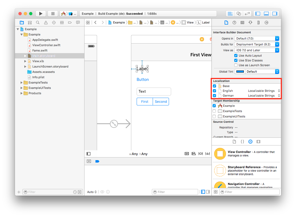This screenshot has height=217, width=296.
Task: Show the code snippet library
Action: 242,142
